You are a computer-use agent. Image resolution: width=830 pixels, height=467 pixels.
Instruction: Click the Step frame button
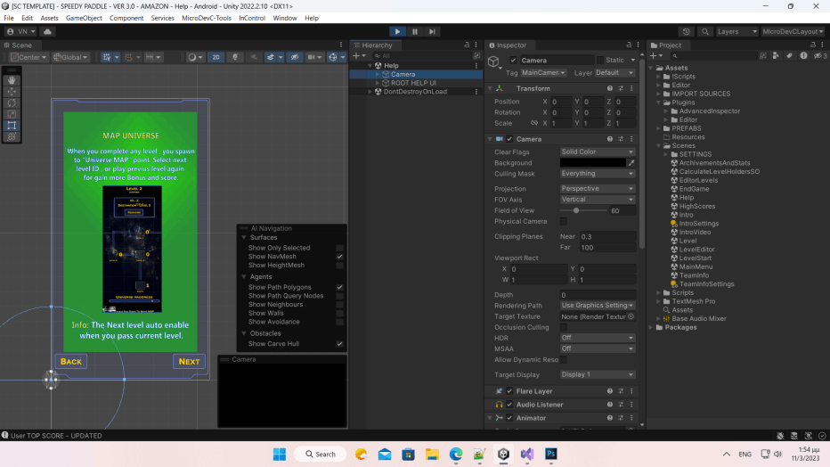433,31
